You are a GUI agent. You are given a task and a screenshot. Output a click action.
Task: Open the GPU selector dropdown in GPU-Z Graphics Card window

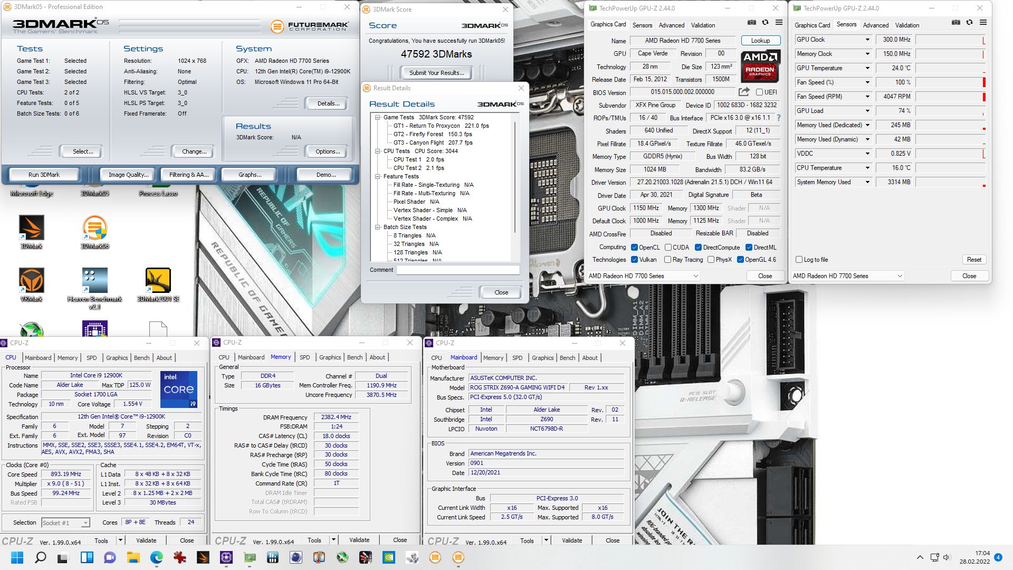coord(643,276)
